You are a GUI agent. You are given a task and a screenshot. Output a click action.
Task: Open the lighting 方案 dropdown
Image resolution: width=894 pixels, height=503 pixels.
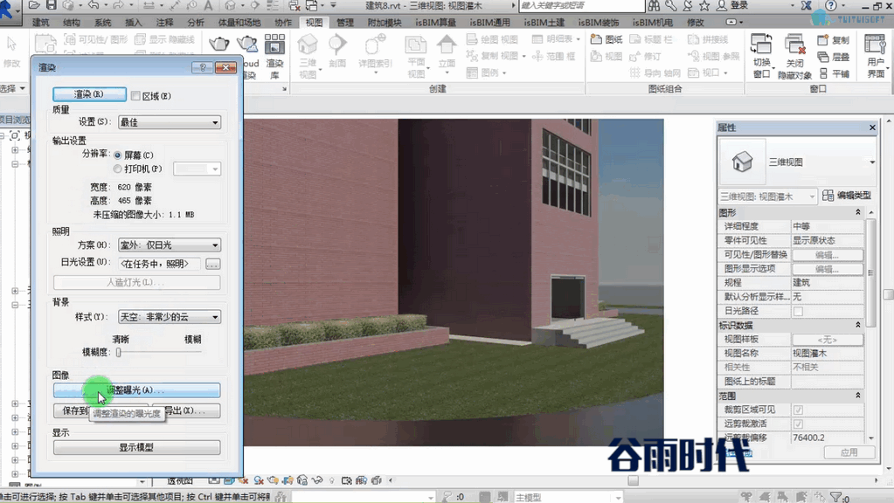170,245
